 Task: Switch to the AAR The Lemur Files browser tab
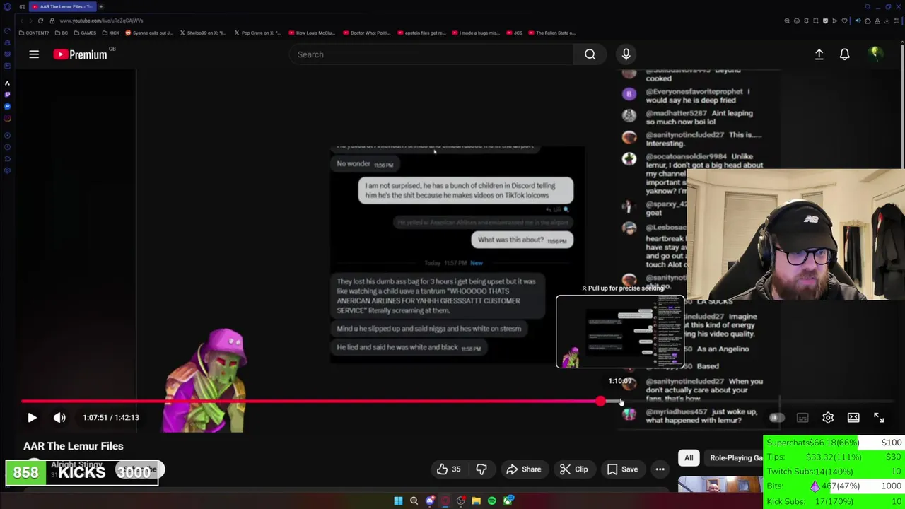pyautogui.click(x=62, y=6)
